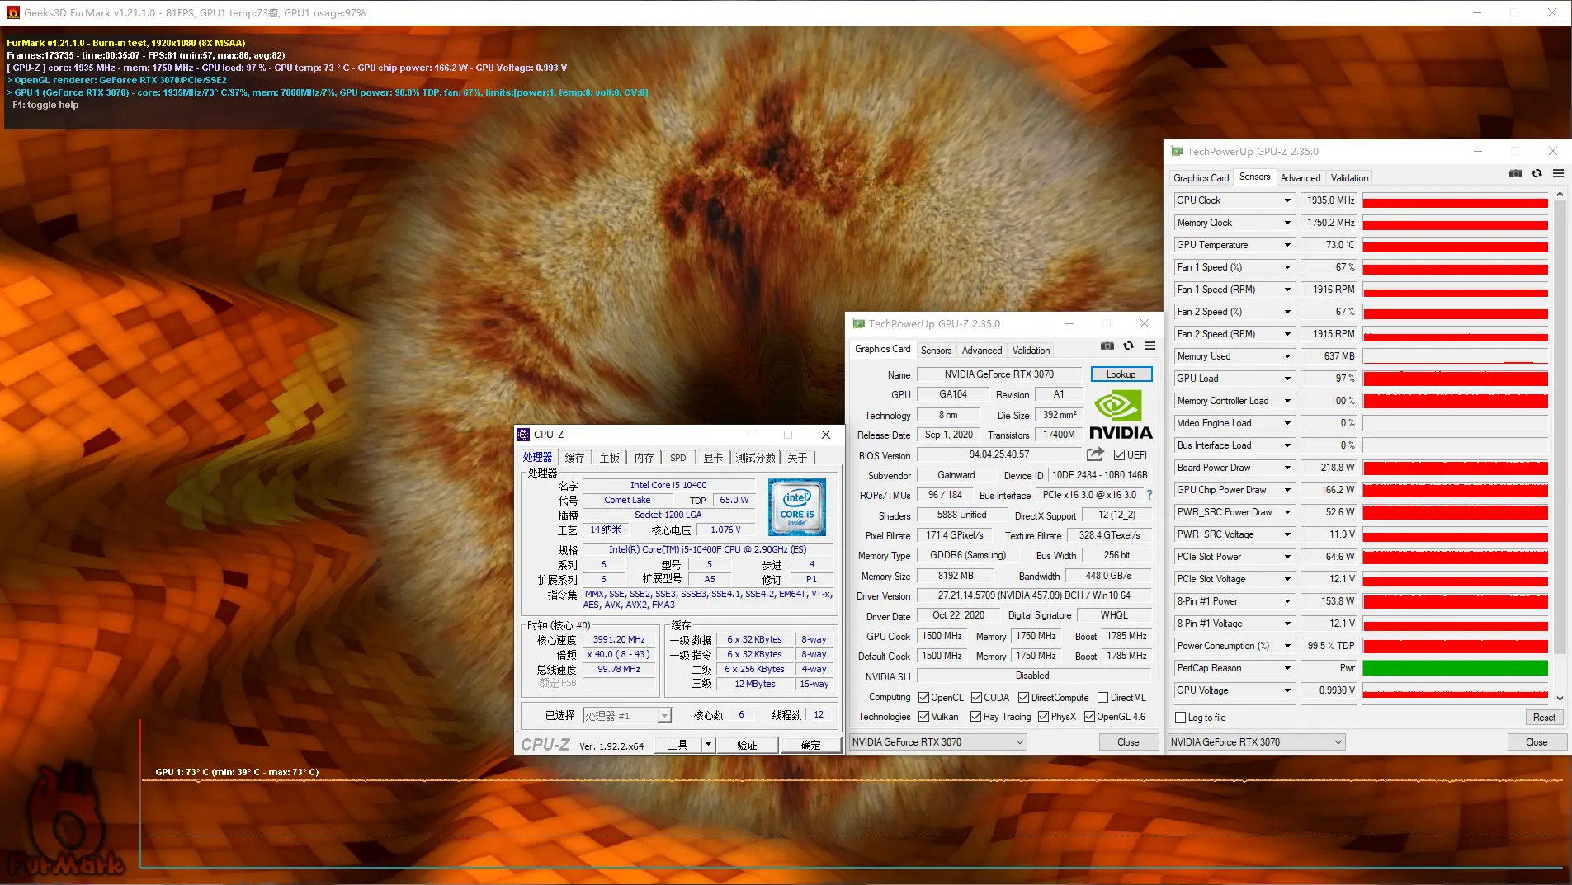
Task: Click Close button in GPU-Z Graphics Card window
Action: click(x=1127, y=742)
